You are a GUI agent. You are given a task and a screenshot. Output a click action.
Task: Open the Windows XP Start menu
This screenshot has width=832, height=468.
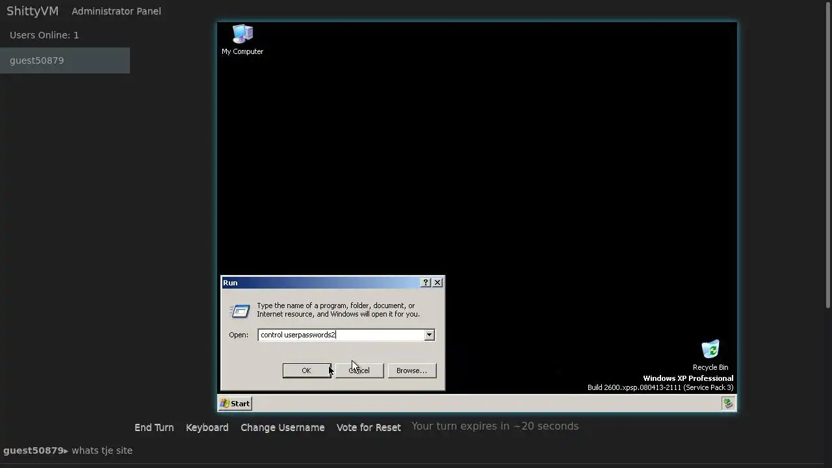point(235,404)
